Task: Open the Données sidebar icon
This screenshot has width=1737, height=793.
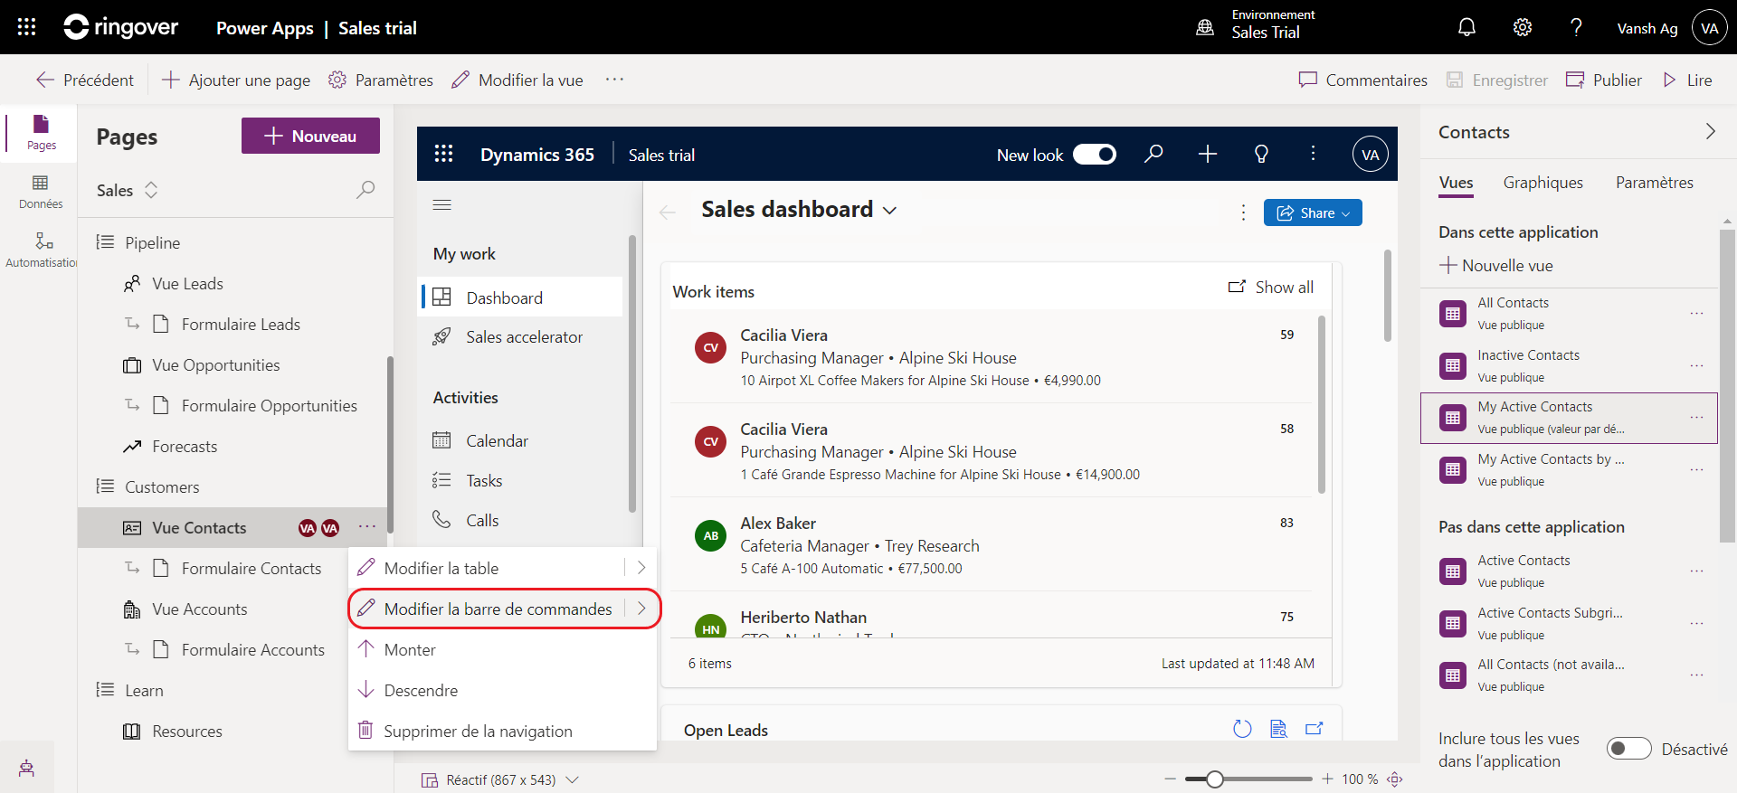Action: point(41,192)
